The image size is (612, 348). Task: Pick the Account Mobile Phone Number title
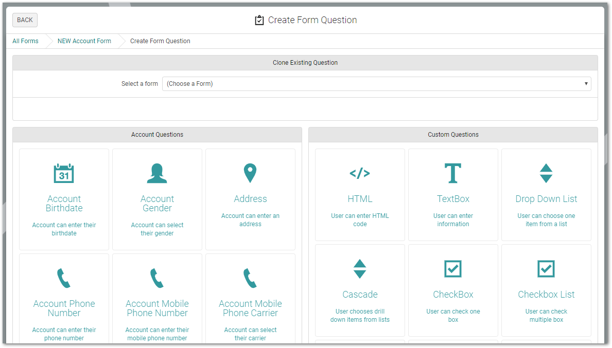click(158, 308)
